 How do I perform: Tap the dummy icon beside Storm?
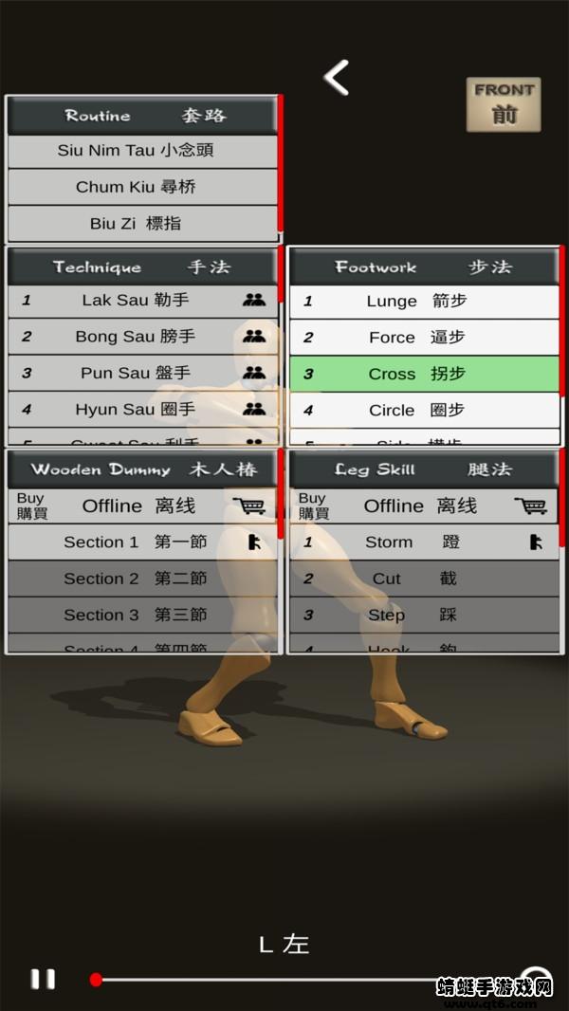tap(536, 542)
